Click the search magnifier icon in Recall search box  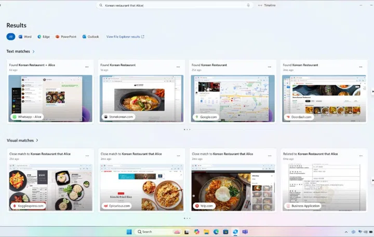[101, 5]
